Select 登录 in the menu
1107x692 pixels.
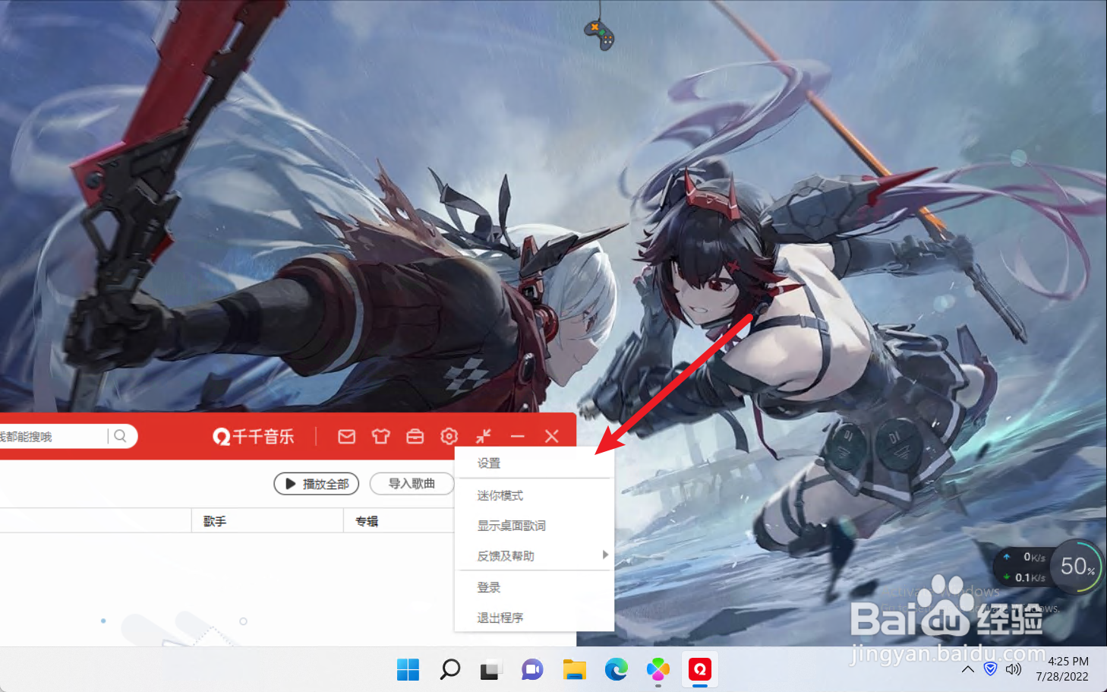click(535, 587)
